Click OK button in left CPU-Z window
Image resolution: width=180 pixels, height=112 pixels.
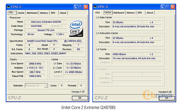tap(80, 98)
